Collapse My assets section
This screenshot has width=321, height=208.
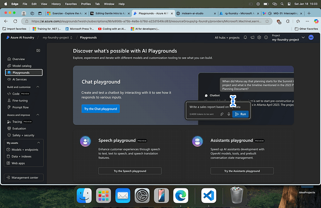click(x=39, y=143)
